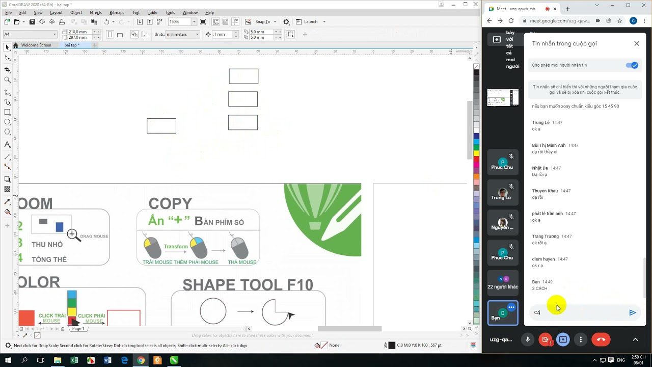Select the Artistic Media tool

7,102
